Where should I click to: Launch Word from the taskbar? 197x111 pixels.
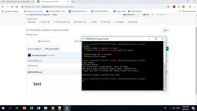[38, 108]
